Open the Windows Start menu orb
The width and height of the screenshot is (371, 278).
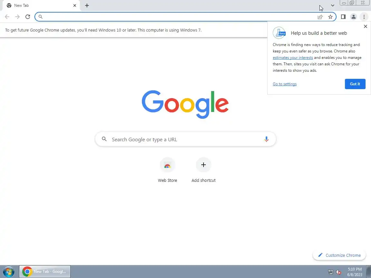[8, 272]
